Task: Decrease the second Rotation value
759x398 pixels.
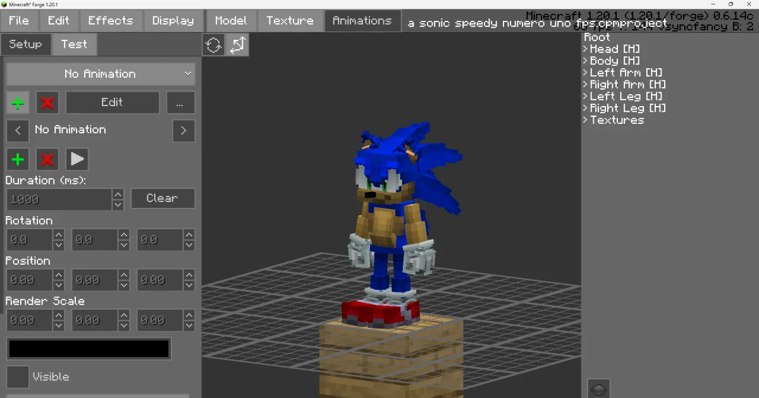Action: point(124,246)
